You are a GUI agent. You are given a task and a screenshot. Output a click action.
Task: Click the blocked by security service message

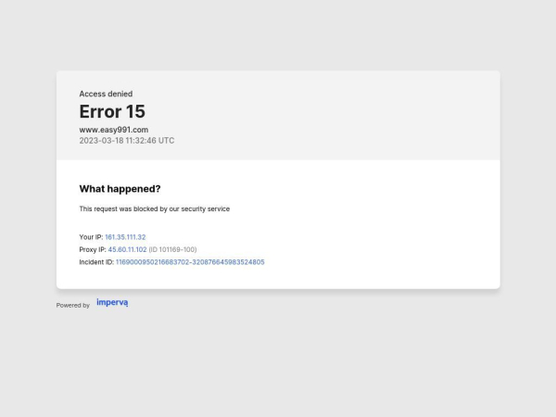154,208
